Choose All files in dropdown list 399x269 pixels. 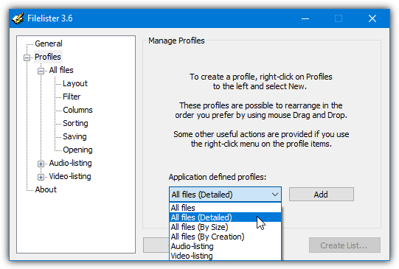[225, 208]
